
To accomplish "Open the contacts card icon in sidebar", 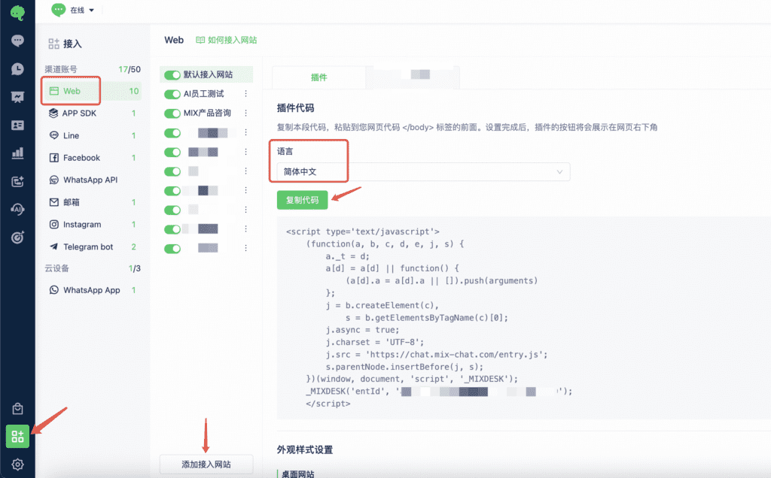I will 17,126.
